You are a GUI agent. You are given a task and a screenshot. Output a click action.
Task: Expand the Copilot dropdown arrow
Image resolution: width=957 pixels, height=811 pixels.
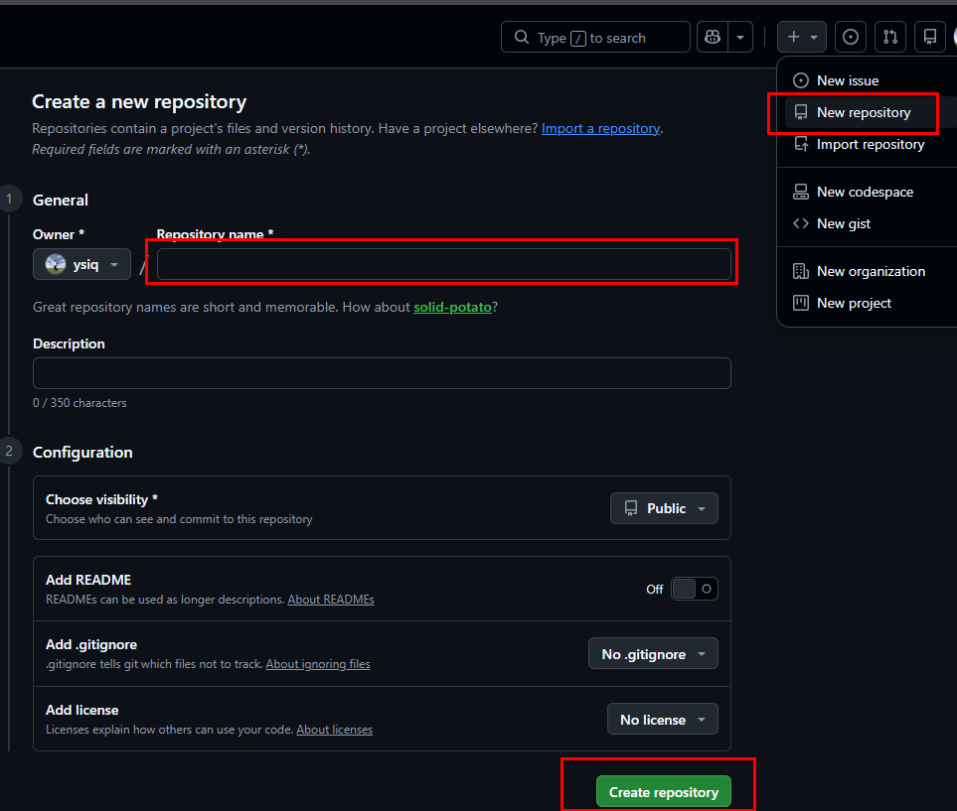pyautogui.click(x=740, y=37)
